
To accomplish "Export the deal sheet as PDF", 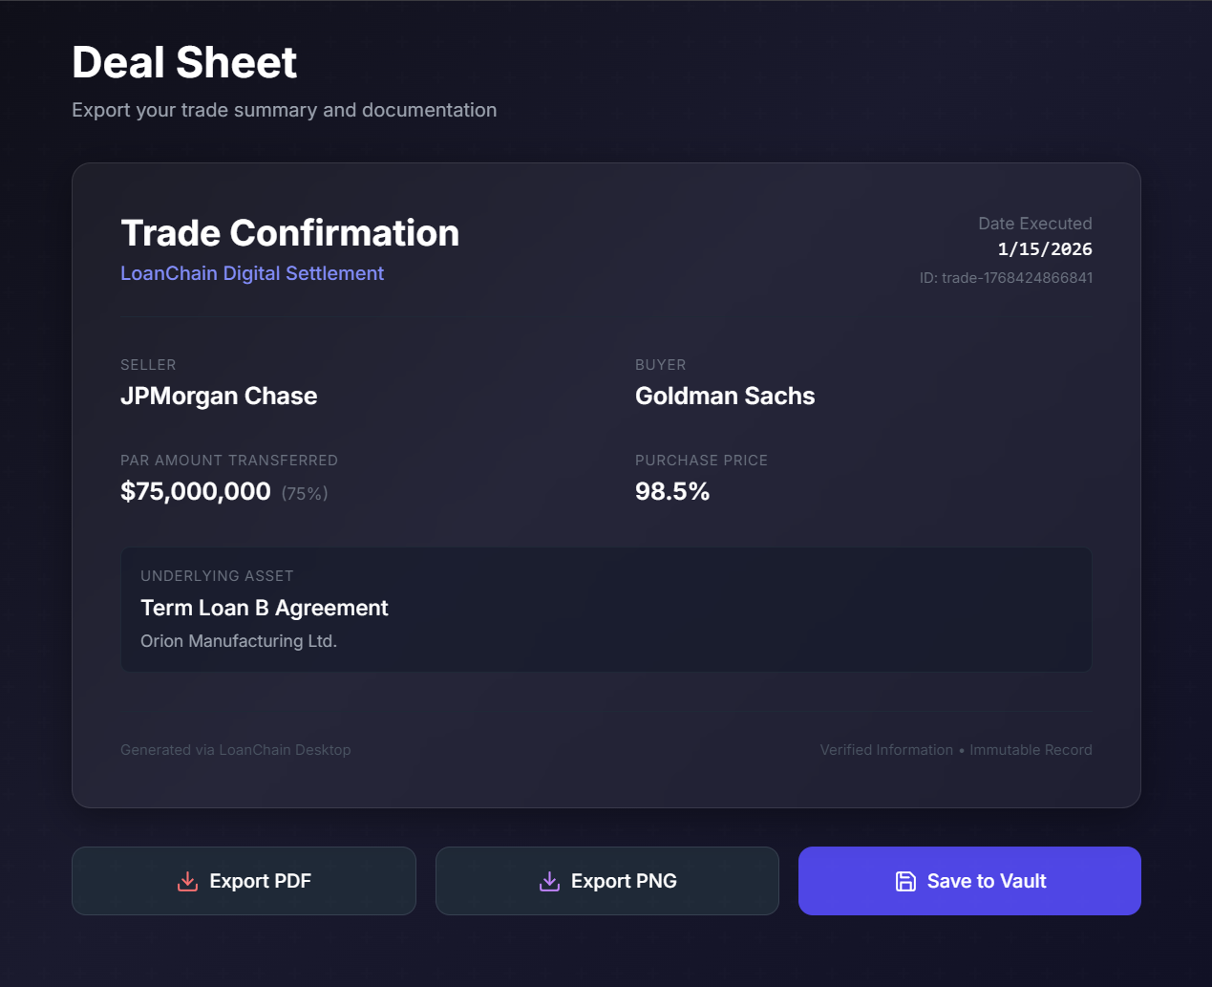I will coord(244,881).
